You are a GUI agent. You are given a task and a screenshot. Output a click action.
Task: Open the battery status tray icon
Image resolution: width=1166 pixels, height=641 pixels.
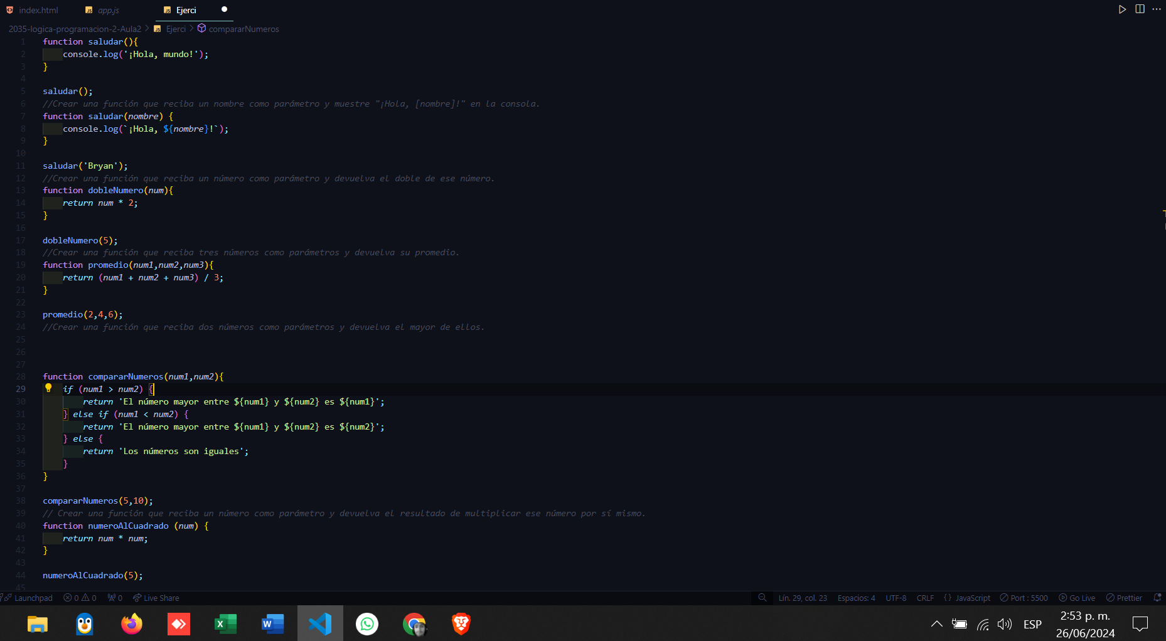(959, 624)
